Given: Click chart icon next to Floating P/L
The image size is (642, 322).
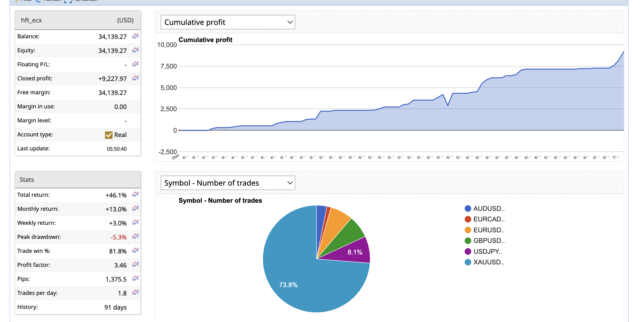Looking at the screenshot, I should tap(135, 64).
